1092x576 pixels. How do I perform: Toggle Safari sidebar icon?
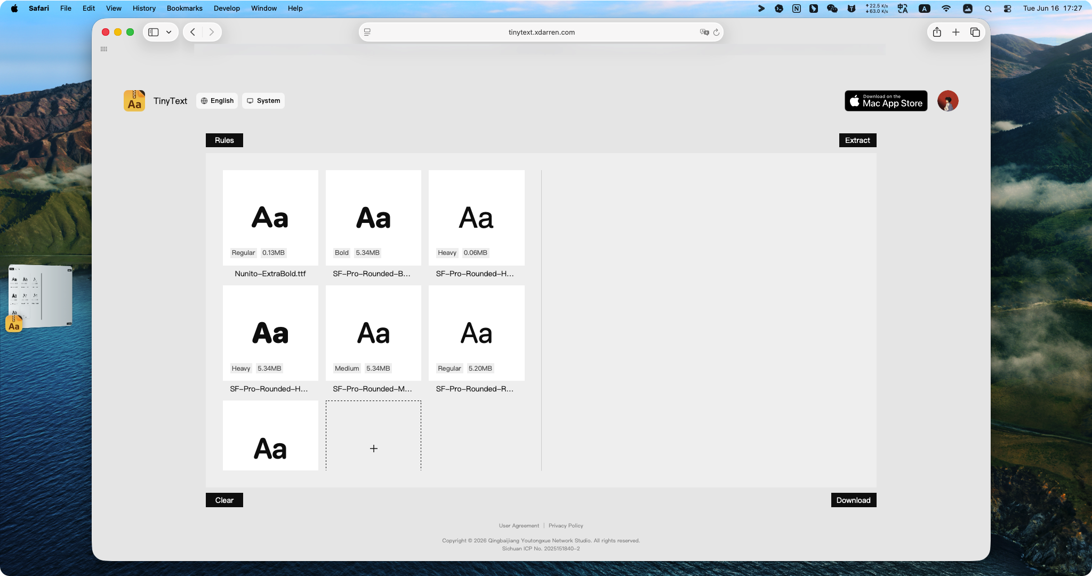tap(154, 32)
